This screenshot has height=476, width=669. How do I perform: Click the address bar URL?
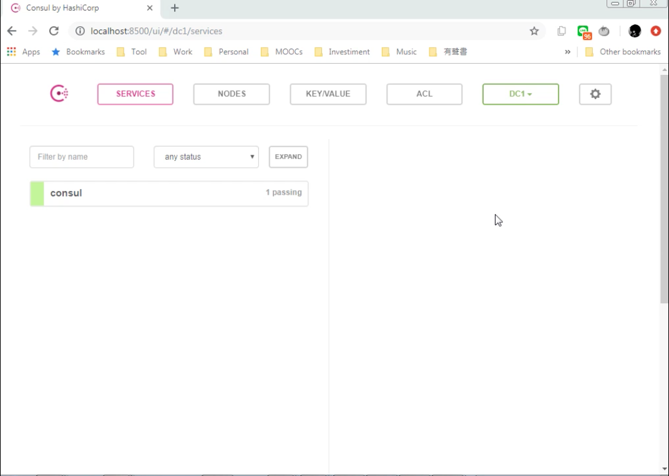[x=156, y=31]
